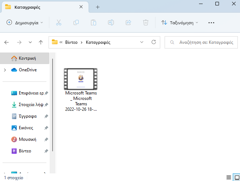Viewport: 240px width, 181px height.
Task: Click the Paste clipboard icon
Action: pyautogui.click(x=94, y=22)
